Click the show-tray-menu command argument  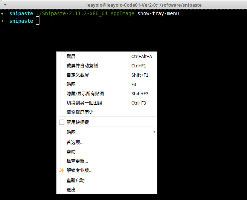click(x=158, y=13)
